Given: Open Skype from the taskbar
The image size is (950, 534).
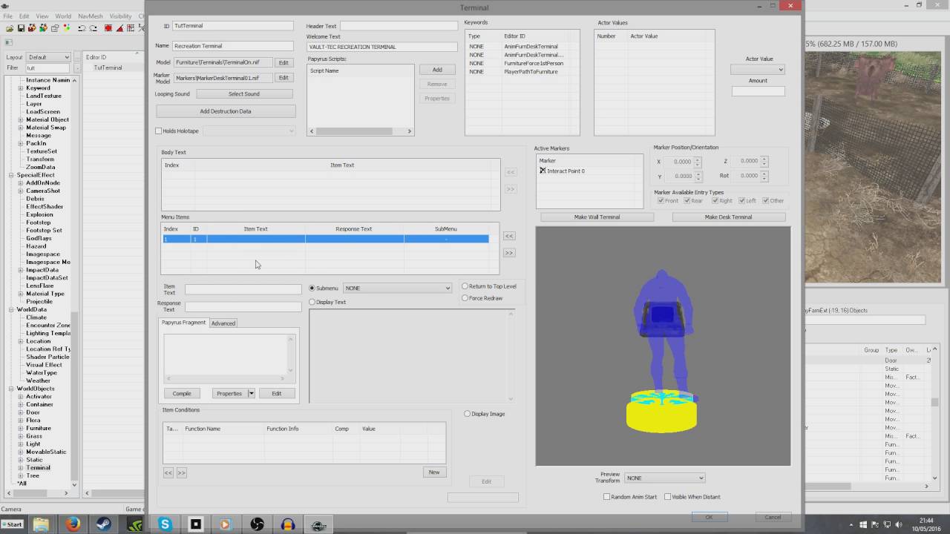Looking at the screenshot, I should pyautogui.click(x=165, y=524).
